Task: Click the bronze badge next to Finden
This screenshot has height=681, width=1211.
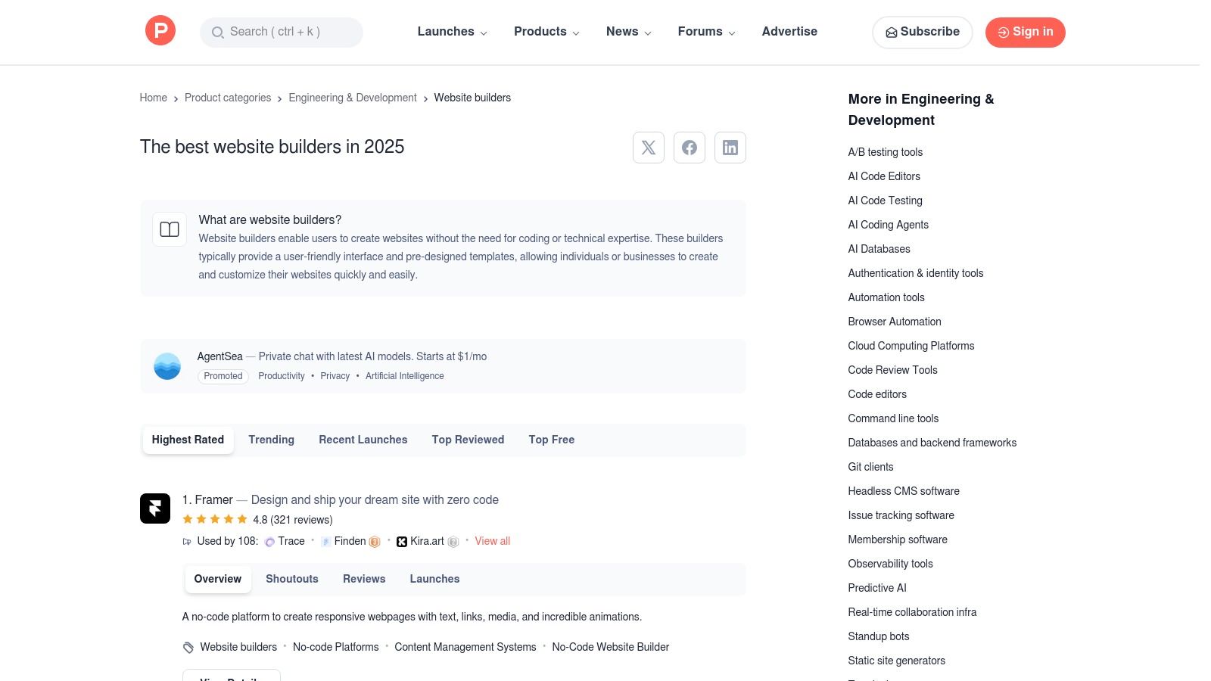Action: [x=375, y=542]
